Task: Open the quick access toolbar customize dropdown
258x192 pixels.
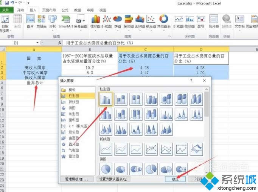Action: coord(28,3)
